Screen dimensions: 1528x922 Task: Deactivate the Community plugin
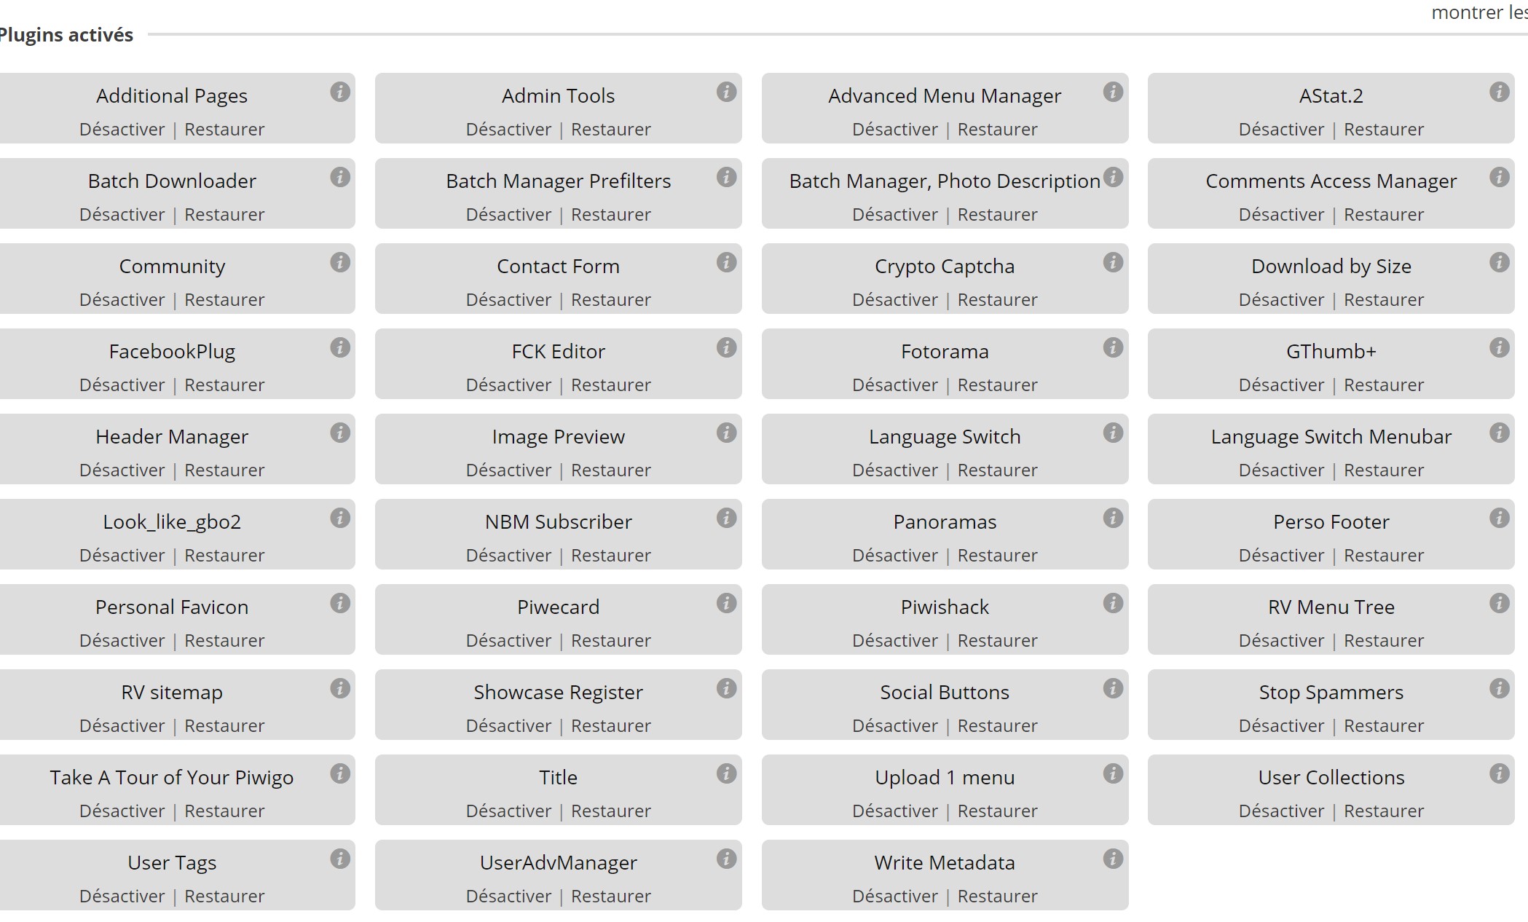click(122, 300)
